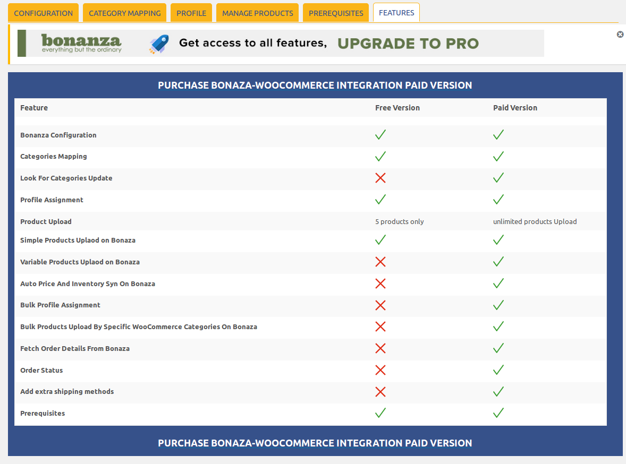Image resolution: width=626 pixels, height=464 pixels.
Task: Click red cross for Bulk Products Upload row
Action: click(x=380, y=326)
